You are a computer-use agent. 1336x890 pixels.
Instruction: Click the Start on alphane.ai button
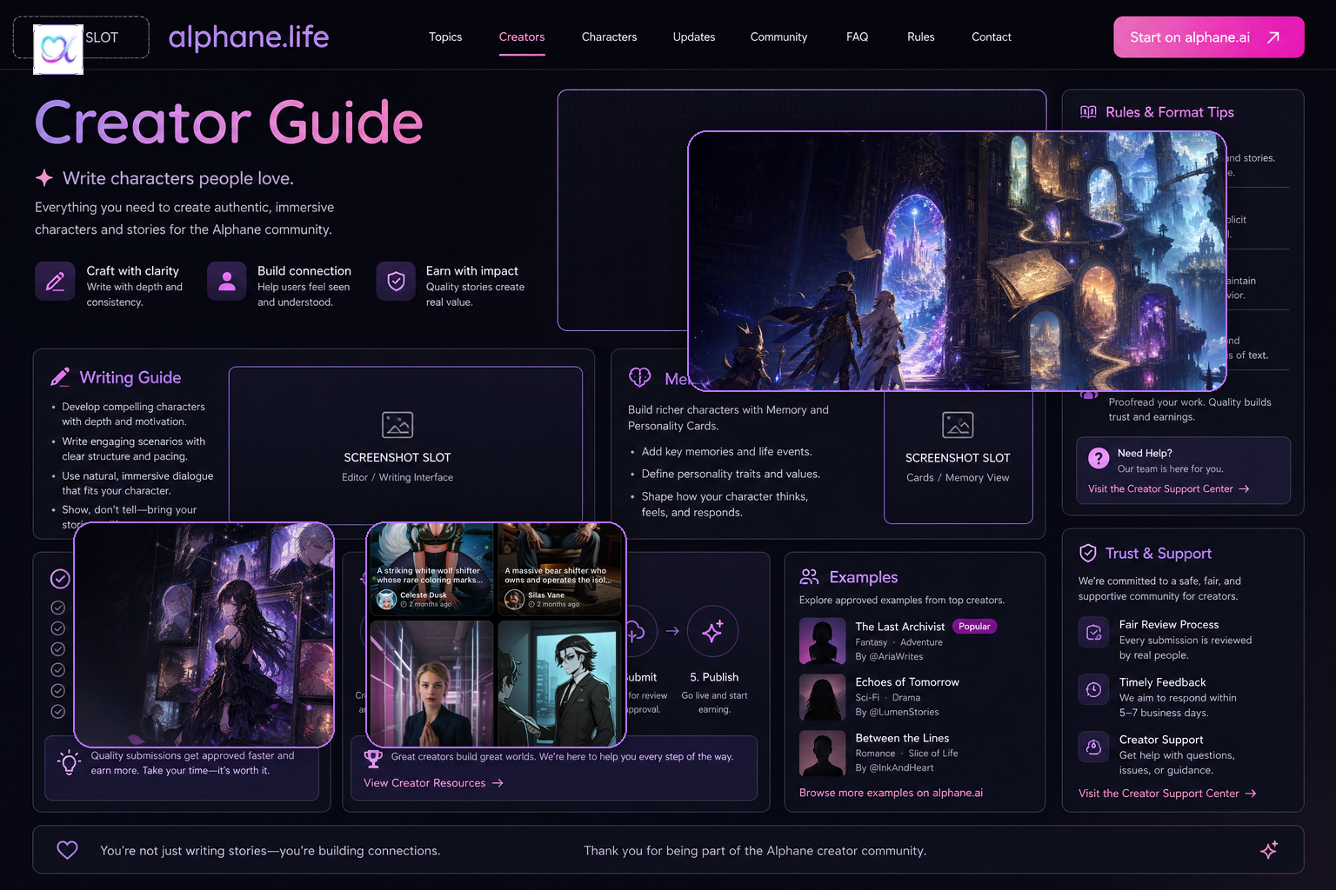click(x=1209, y=37)
